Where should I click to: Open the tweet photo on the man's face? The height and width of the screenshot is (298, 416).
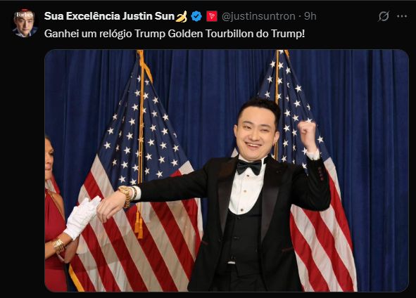(256, 131)
